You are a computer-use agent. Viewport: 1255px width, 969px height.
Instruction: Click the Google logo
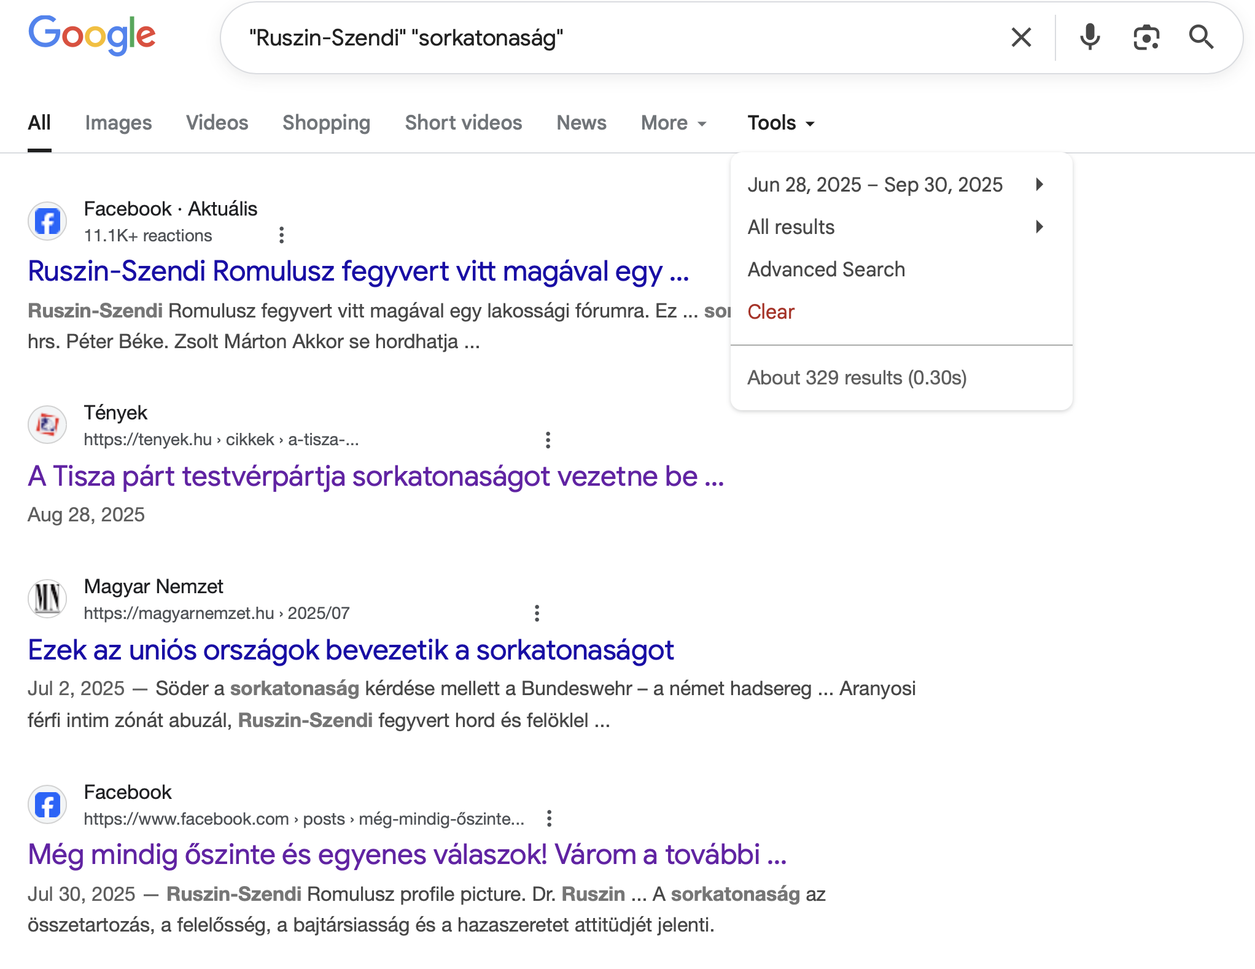point(92,36)
